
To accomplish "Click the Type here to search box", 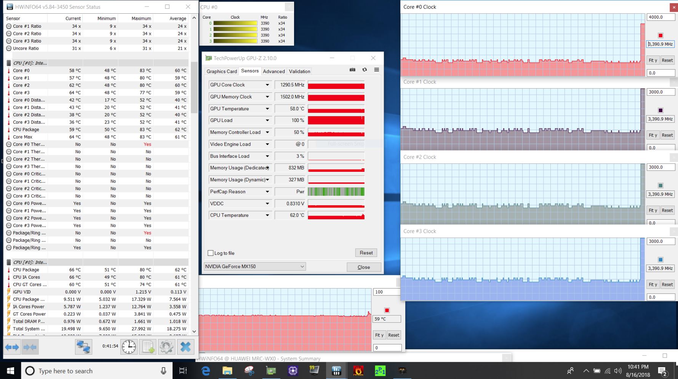I will click(x=96, y=371).
